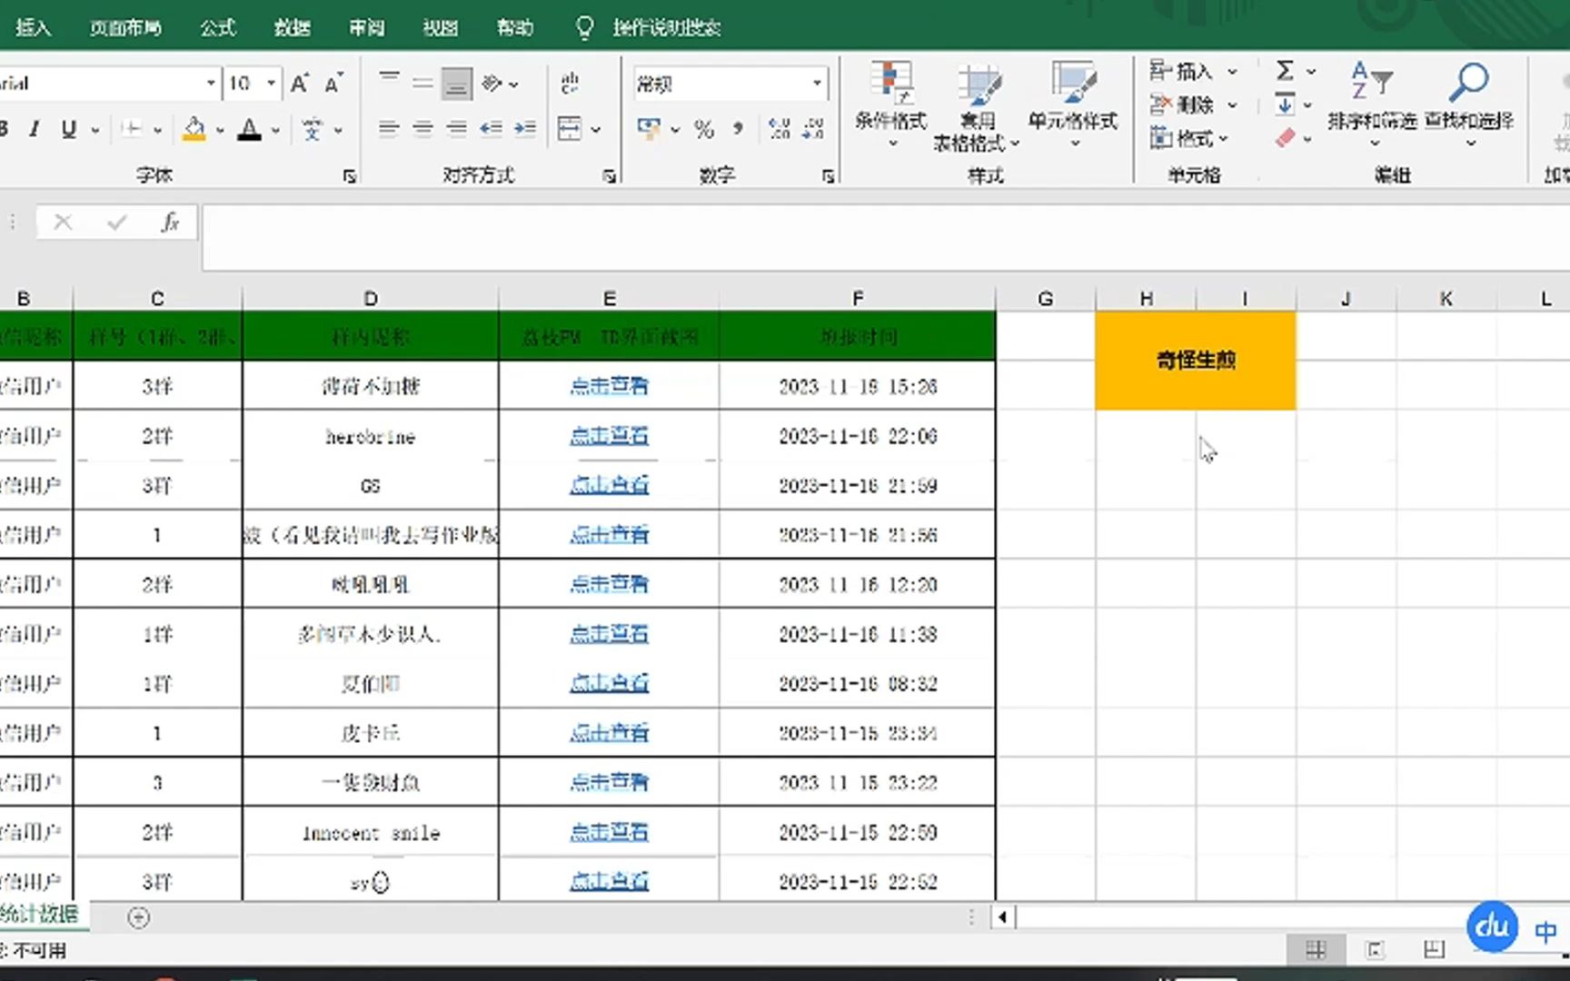
Task: Open Alignment settings dialog launcher
Action: pyautogui.click(x=610, y=176)
